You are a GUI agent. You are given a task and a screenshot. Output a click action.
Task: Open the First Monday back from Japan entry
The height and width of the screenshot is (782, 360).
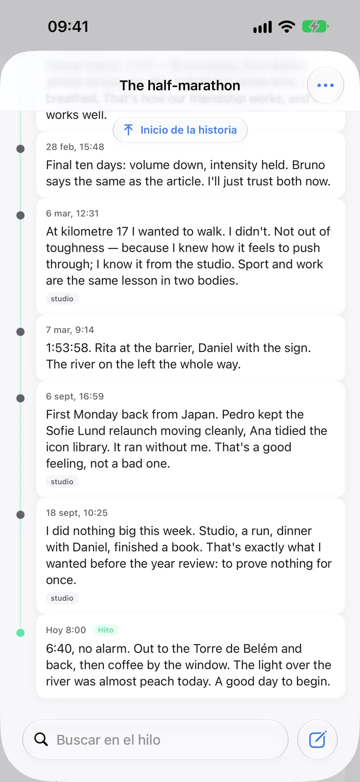(x=190, y=439)
